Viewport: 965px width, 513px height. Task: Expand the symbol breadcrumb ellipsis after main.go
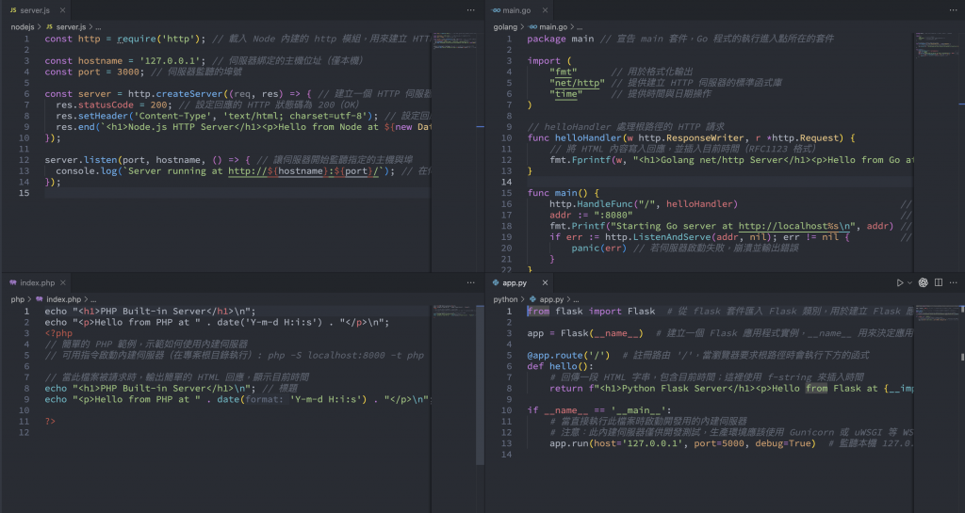pos(580,27)
